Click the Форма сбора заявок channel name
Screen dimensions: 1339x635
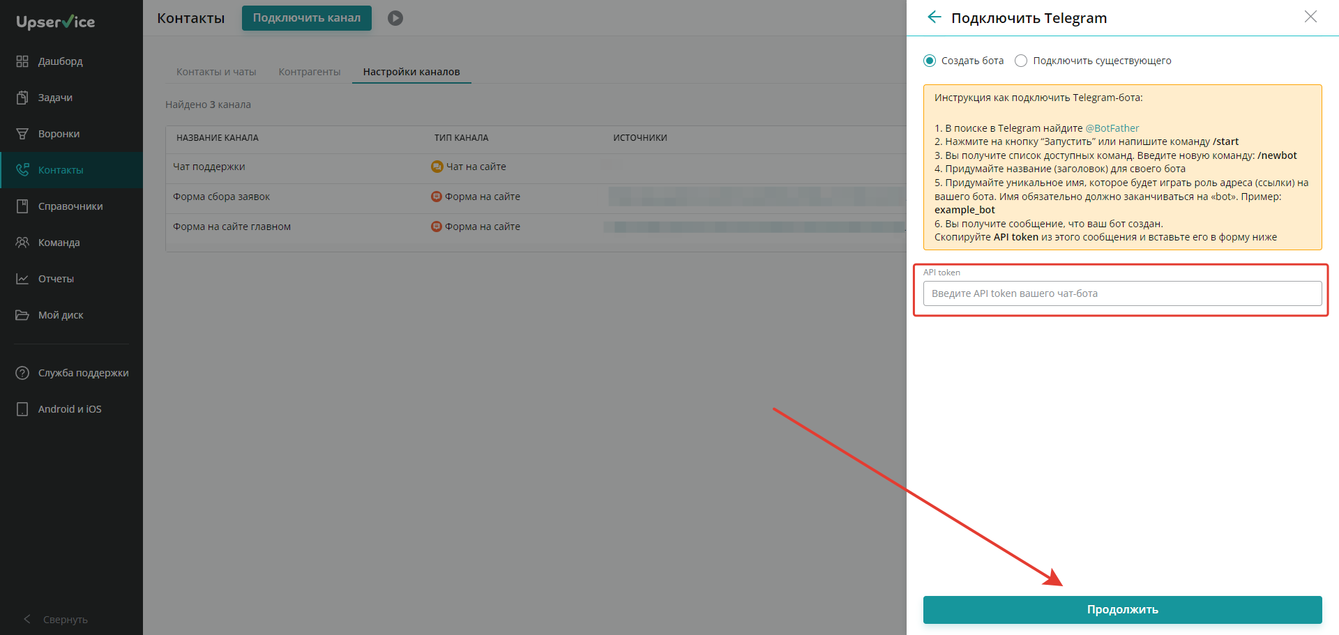coord(221,197)
